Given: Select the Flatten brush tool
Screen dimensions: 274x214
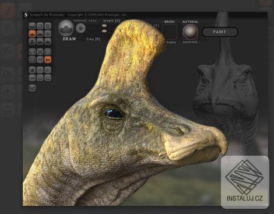Looking at the screenshot, I should click(x=40, y=34).
